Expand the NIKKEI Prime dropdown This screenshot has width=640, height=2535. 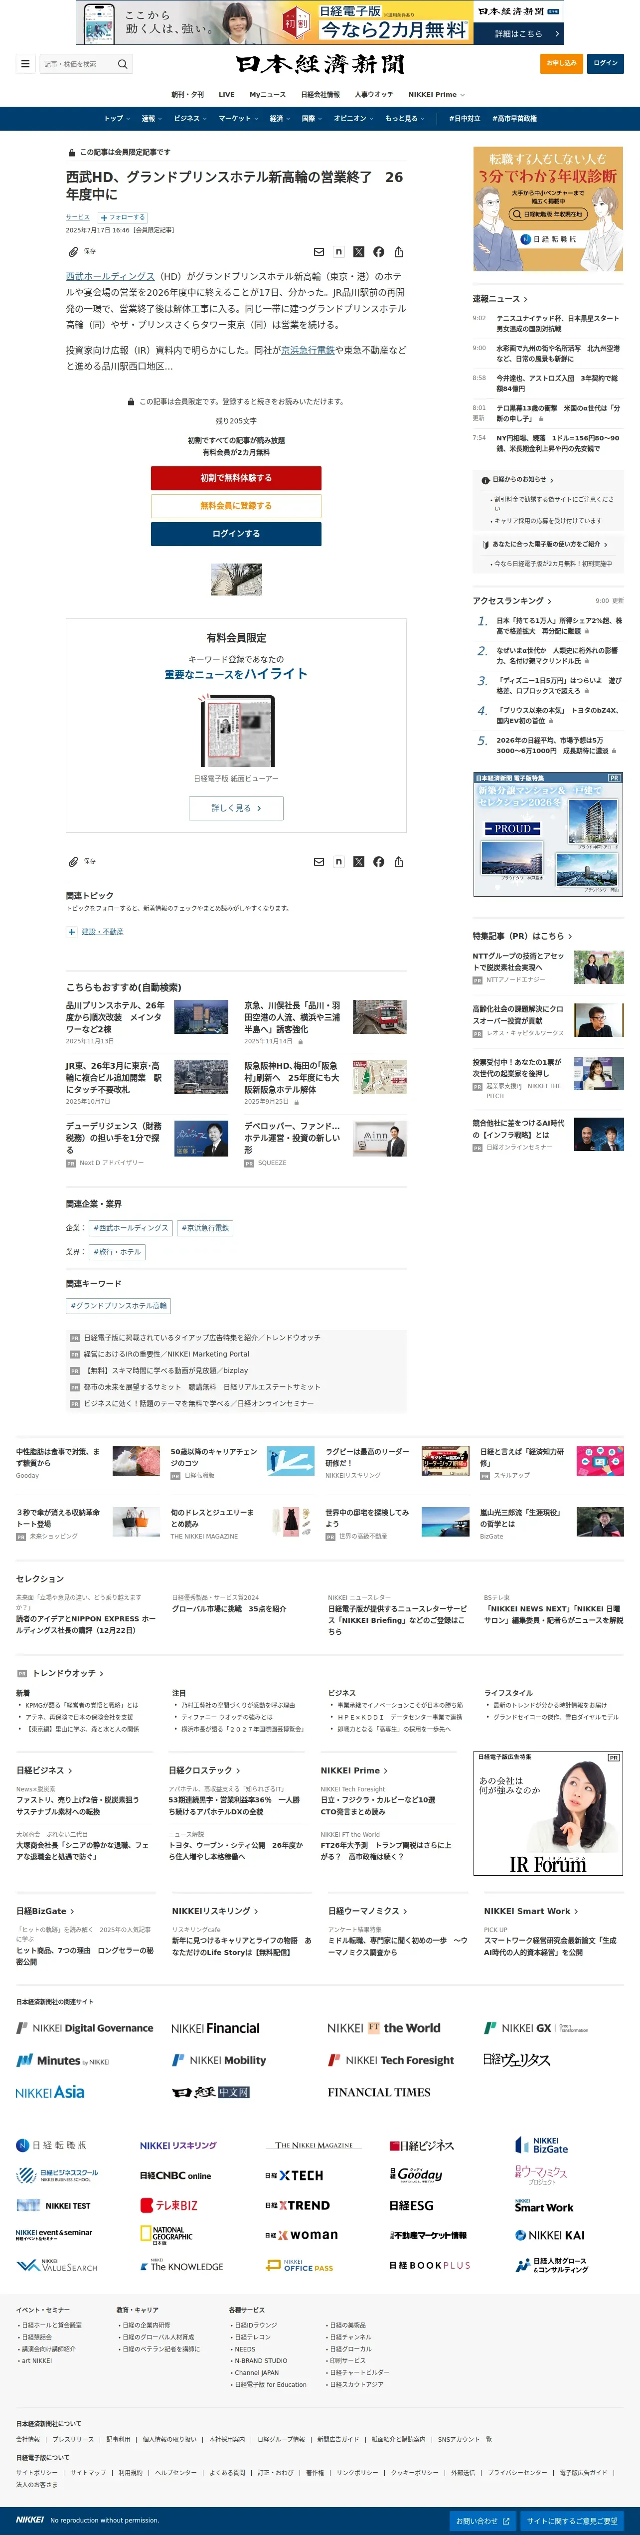(437, 94)
